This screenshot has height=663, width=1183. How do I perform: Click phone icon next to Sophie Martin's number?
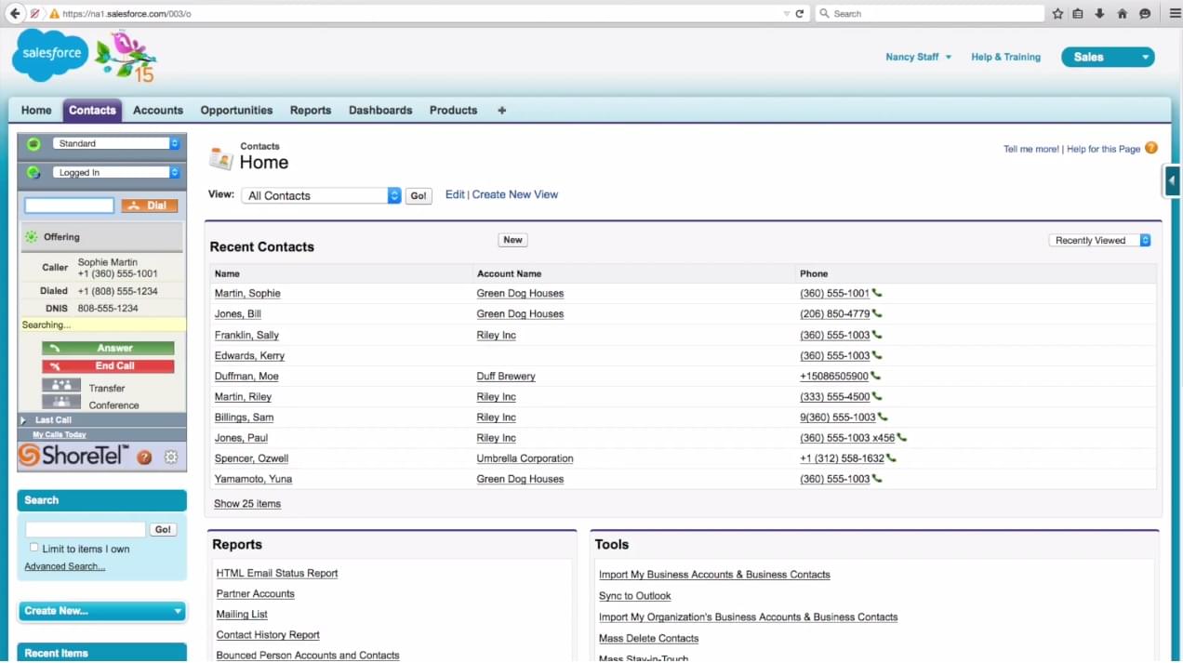click(x=877, y=293)
